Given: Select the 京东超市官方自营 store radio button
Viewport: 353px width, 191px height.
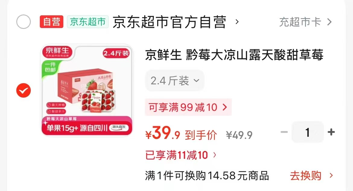Looking at the screenshot, I should point(24,22).
